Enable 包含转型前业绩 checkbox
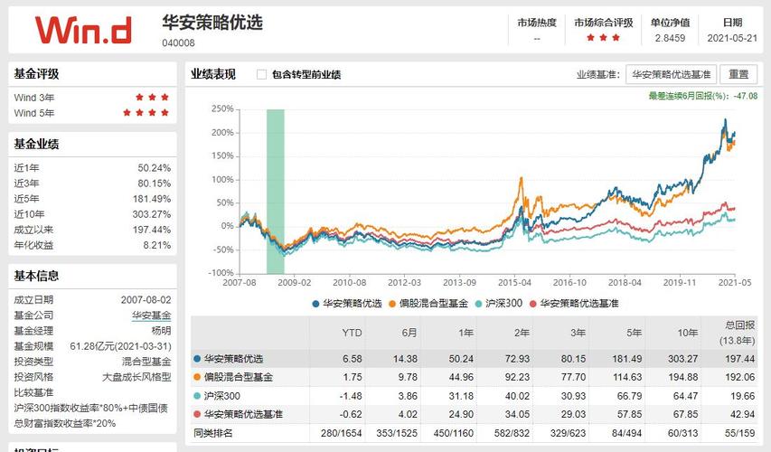 [x=261, y=74]
